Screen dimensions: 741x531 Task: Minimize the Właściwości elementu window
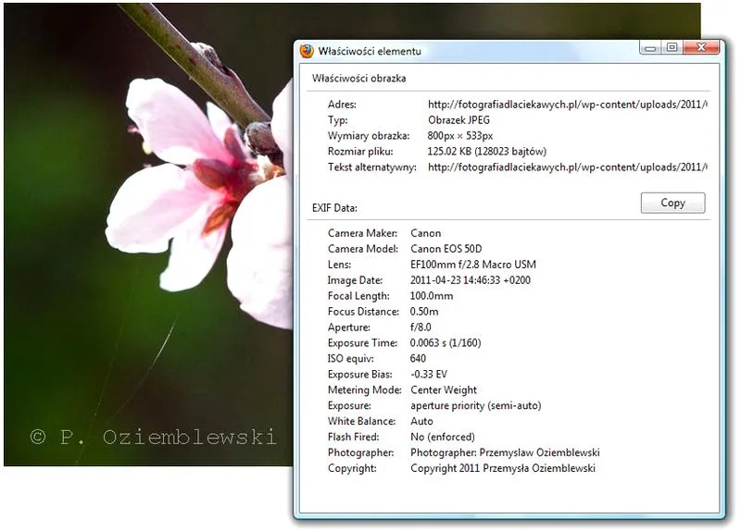tap(650, 48)
